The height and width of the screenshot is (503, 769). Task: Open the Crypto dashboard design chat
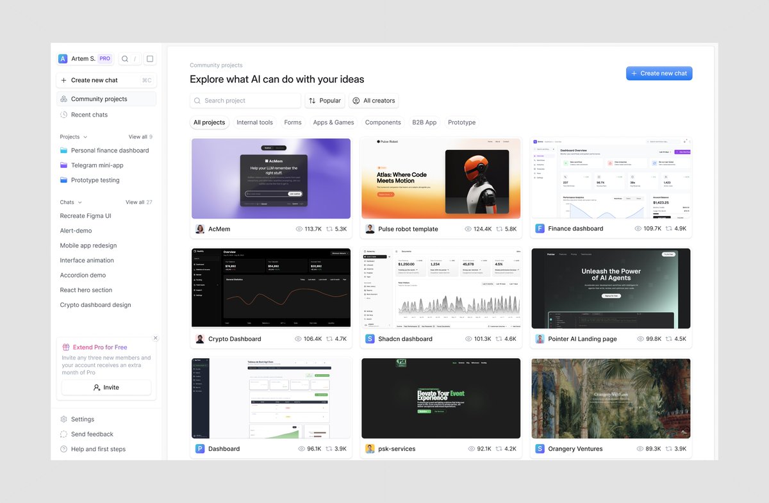pos(95,305)
